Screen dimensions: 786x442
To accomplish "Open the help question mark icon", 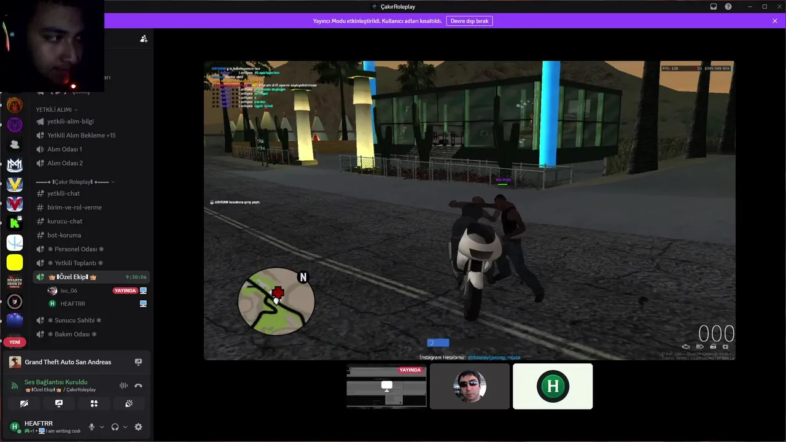I will [x=728, y=7].
